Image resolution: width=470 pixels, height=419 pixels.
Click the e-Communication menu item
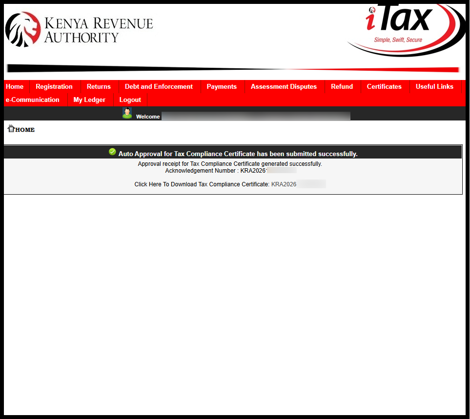[33, 100]
